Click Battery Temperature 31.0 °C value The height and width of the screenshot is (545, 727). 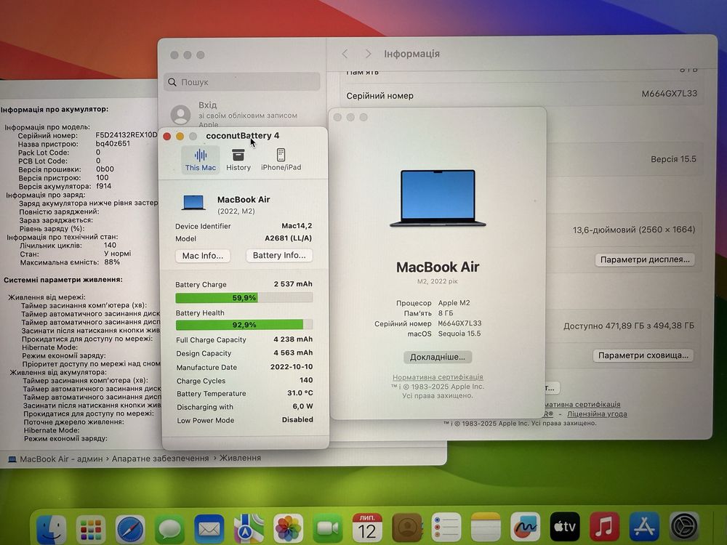click(x=300, y=393)
